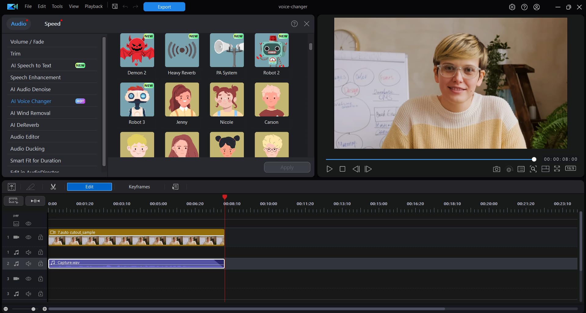Lock the Capture.wav audio track
The image size is (586, 313).
(40, 264)
